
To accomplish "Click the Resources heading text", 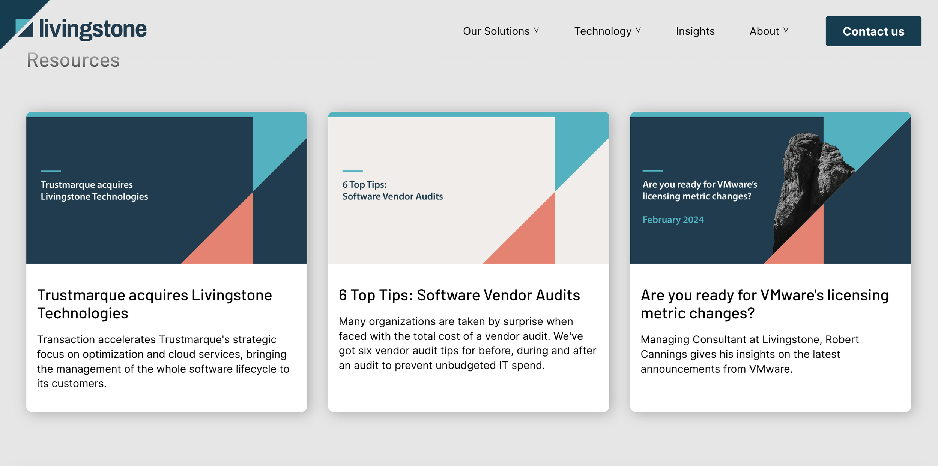I will [x=73, y=60].
